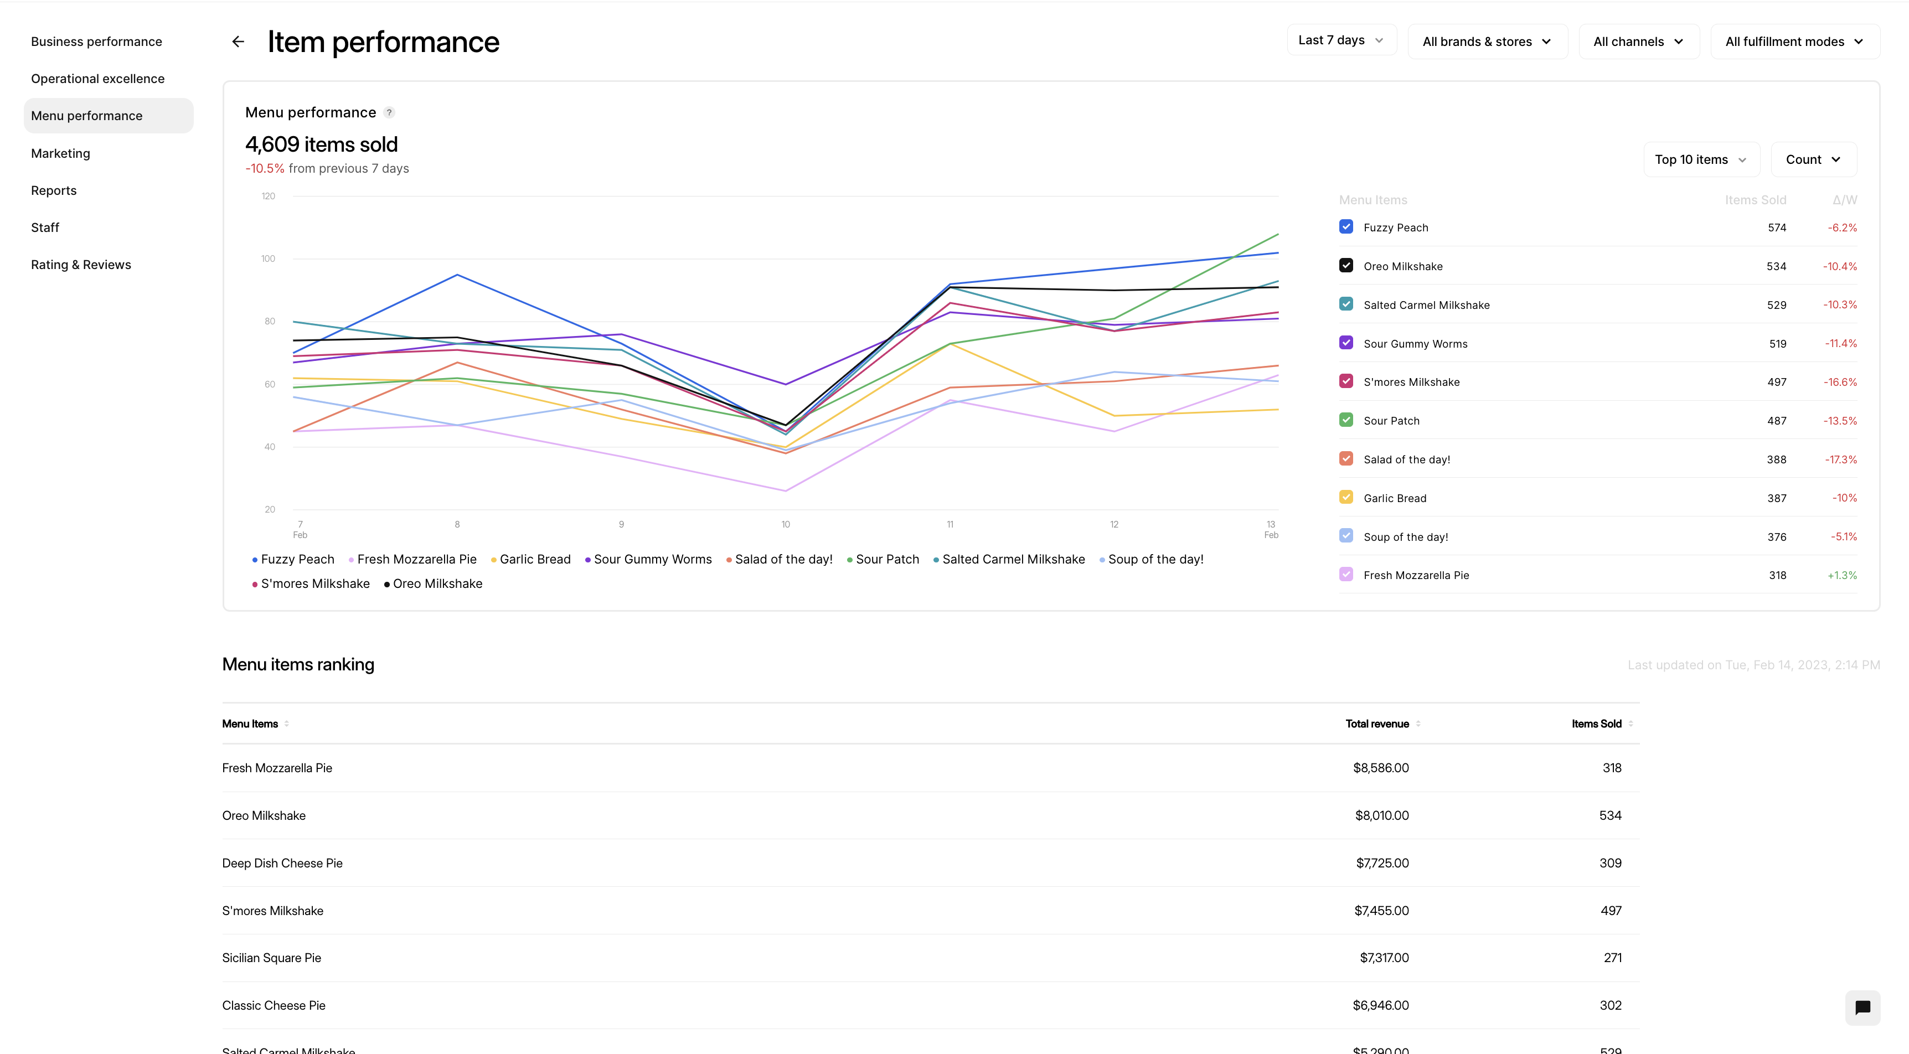Uncheck the Soup of the day! checkbox
This screenshot has width=1909, height=1054.
tap(1346, 536)
